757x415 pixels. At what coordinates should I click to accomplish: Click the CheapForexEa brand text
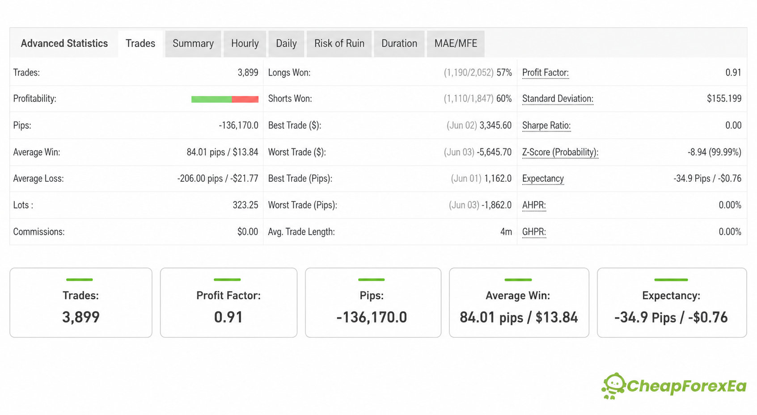[x=686, y=386]
